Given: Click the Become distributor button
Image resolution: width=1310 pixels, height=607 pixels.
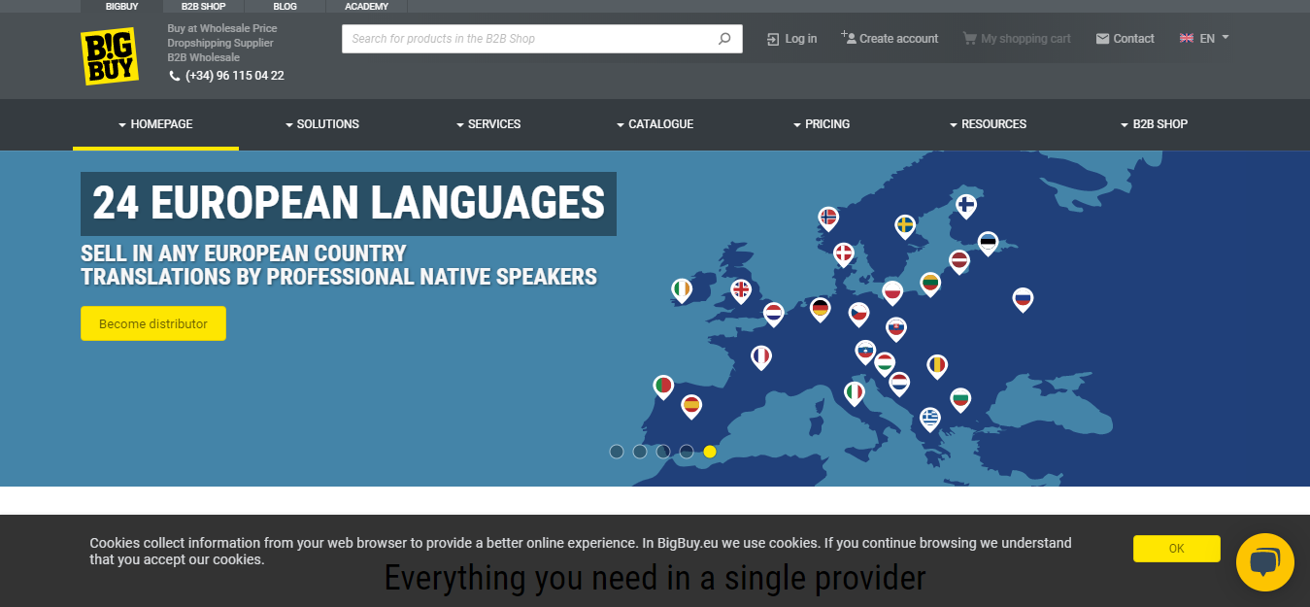Looking at the screenshot, I should tap(153, 324).
